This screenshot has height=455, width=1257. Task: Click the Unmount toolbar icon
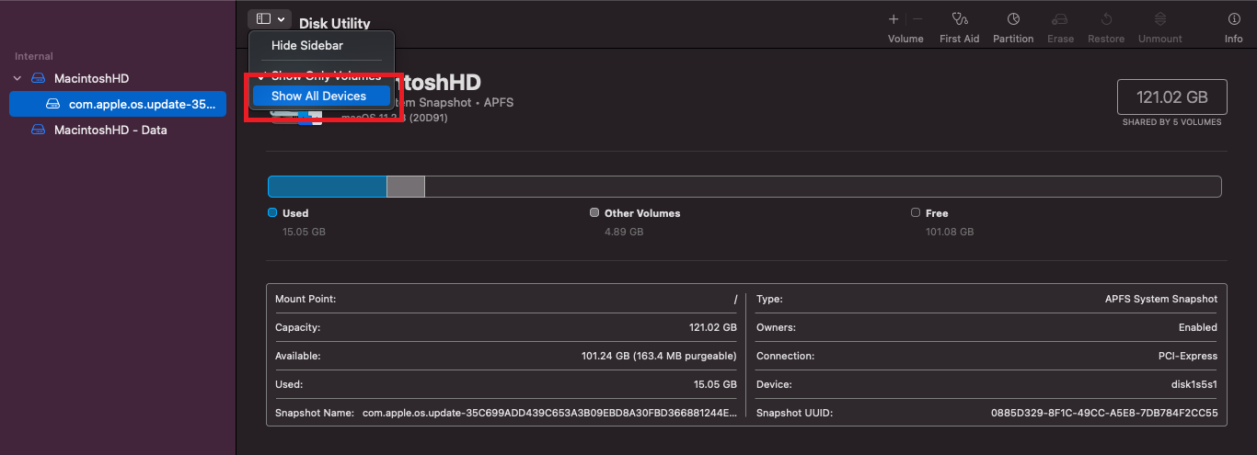pyautogui.click(x=1160, y=19)
